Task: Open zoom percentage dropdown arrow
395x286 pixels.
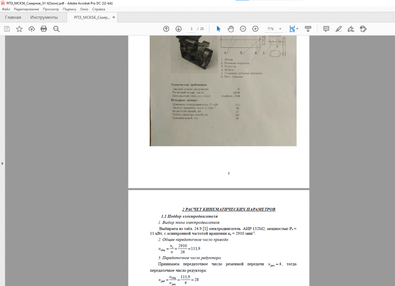Action: (280, 29)
